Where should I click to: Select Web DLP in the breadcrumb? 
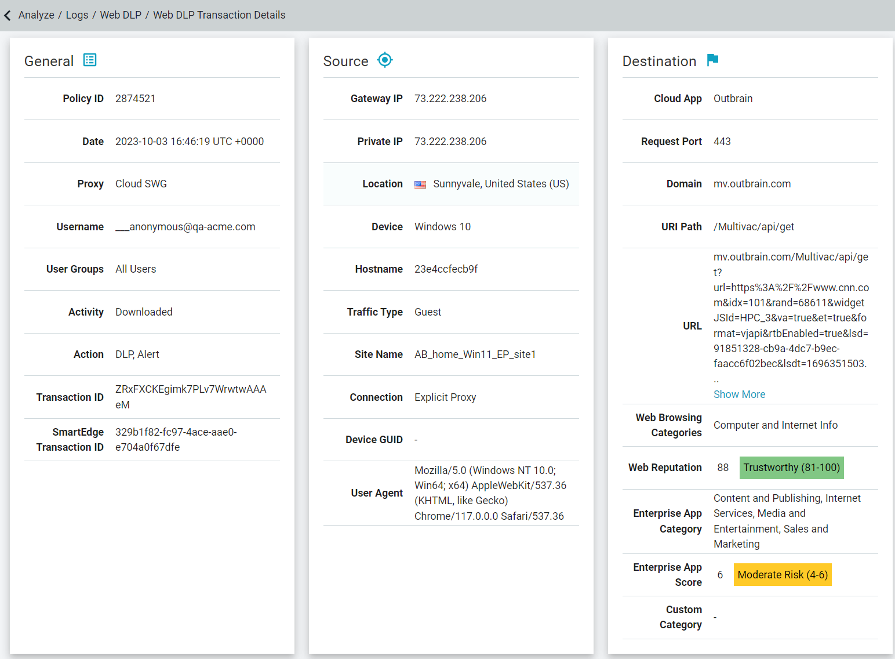tap(121, 15)
